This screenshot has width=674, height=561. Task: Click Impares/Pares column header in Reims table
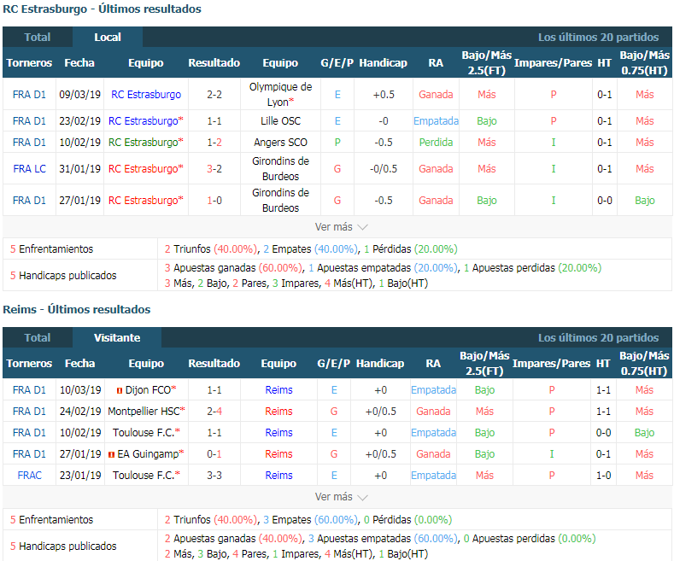pos(552,364)
